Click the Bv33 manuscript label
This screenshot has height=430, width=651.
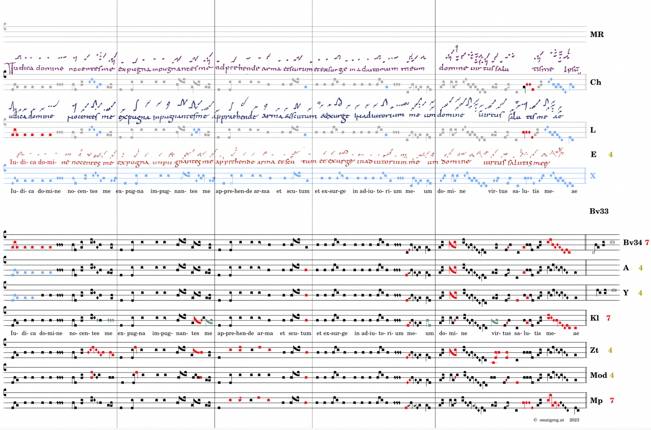tap(599, 211)
